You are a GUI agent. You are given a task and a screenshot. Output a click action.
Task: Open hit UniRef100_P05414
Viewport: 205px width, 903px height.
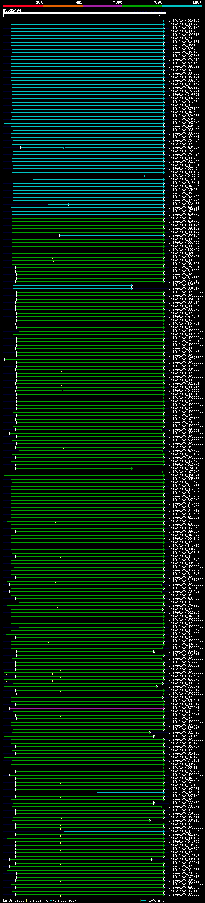(x=184, y=60)
